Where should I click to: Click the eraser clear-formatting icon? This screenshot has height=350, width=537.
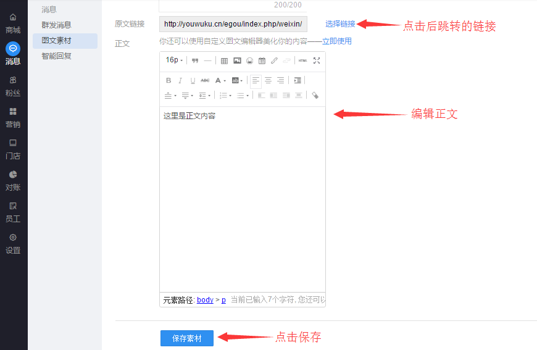tap(315, 96)
